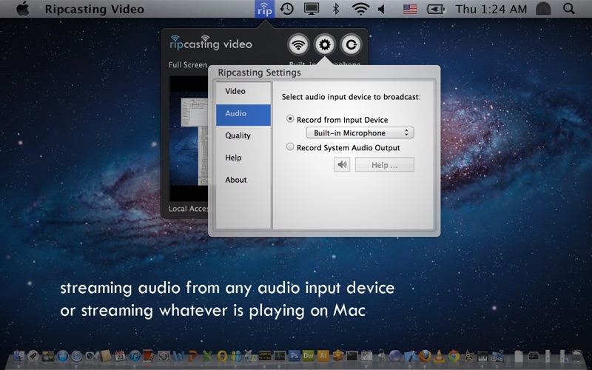Open Time Machine menu bar icon
This screenshot has width=592, height=370.
[x=287, y=9]
